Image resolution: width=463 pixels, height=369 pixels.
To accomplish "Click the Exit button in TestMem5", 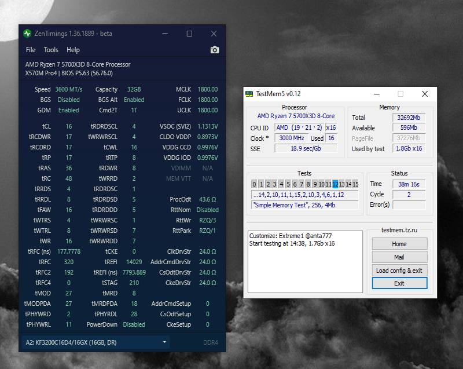I will coord(399,283).
